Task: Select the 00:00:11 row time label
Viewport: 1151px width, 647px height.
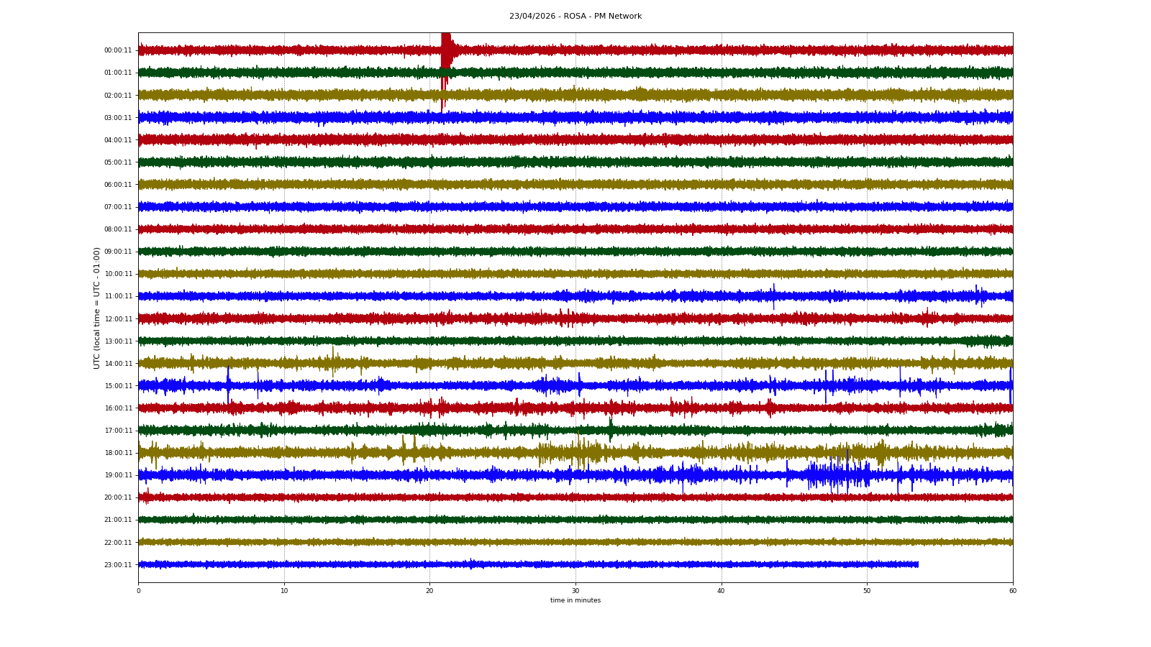Action: pyautogui.click(x=118, y=50)
